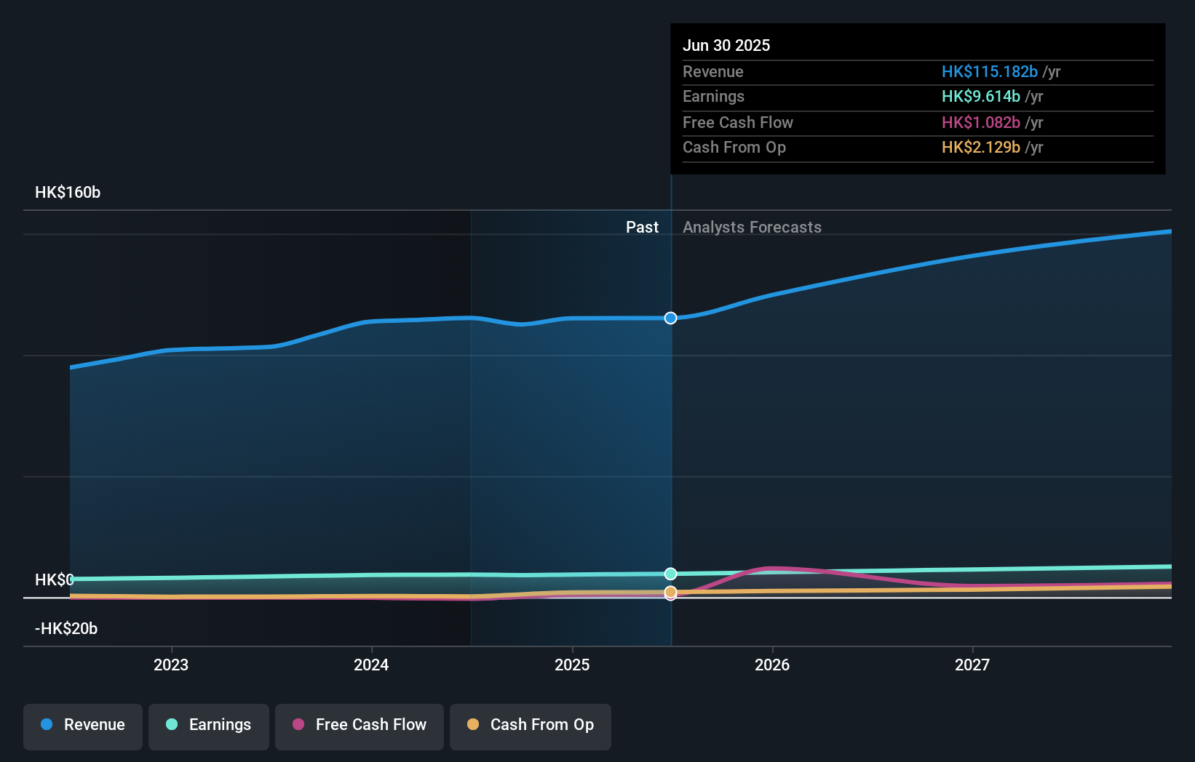Click the Cash From Op dot icon
Image resolution: width=1195 pixels, height=762 pixels.
475,725
